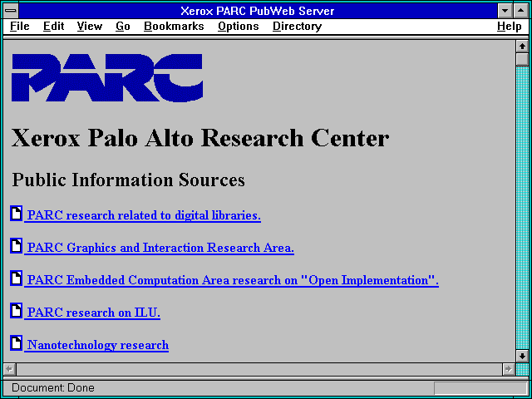Screen dimensions: 532x399
Task: Open the window control menu box
Action: point(11,11)
